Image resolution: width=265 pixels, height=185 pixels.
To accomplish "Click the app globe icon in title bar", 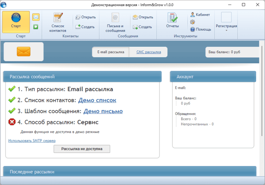I will coord(4,5).
